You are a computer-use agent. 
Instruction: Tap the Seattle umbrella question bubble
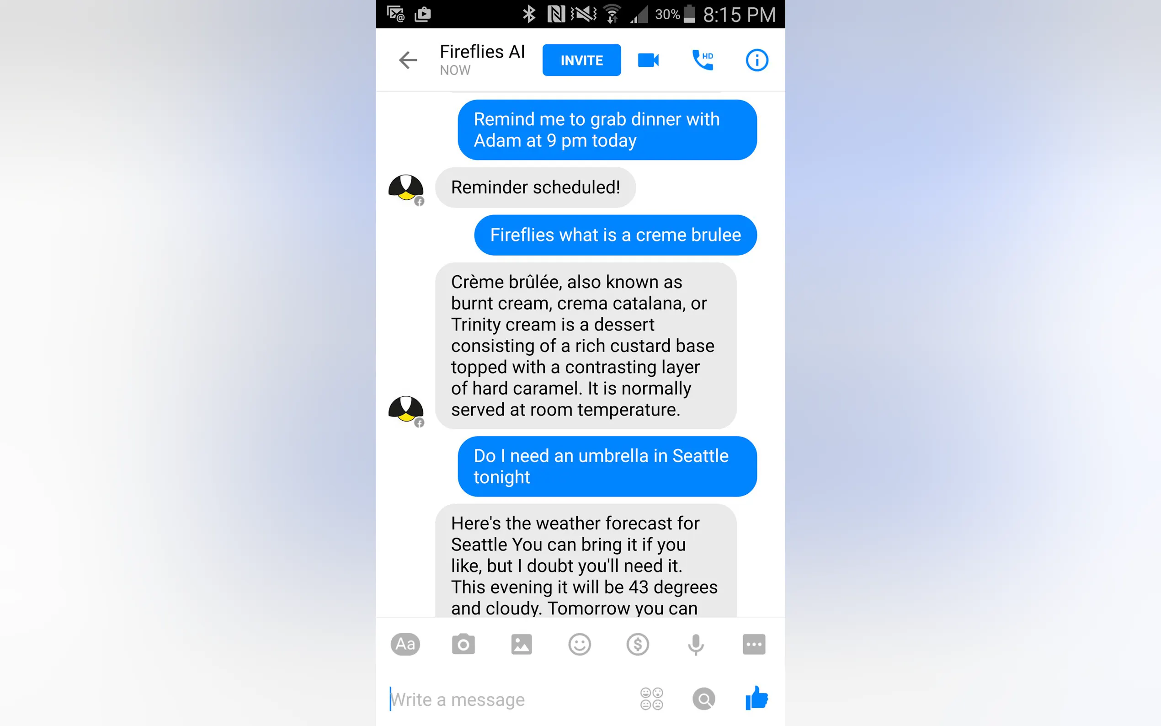click(x=607, y=466)
